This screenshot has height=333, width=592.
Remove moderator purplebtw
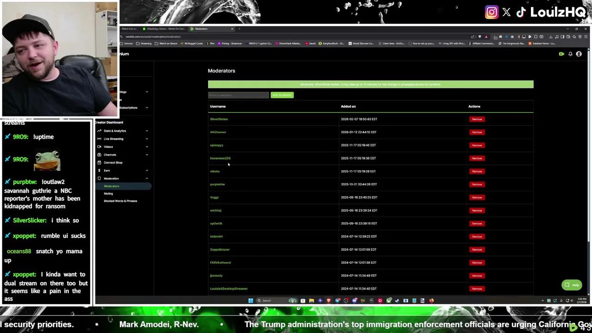(x=477, y=184)
